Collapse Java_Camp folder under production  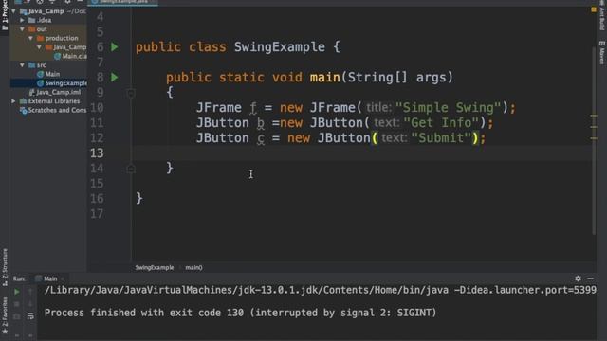click(x=40, y=47)
